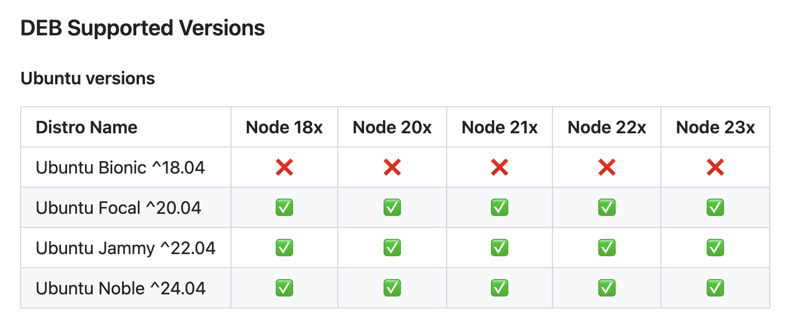Click the Node 18x column header
This screenshot has width=802, height=333.
[x=284, y=127]
